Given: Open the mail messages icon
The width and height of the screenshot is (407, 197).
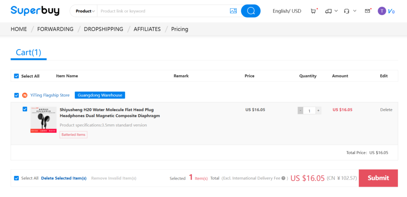Looking at the screenshot, I should coord(367,11).
